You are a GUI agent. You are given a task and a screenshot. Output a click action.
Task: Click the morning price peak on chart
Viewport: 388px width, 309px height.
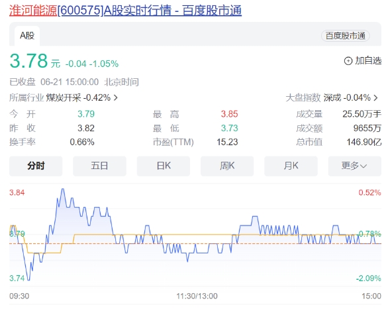tap(63, 190)
